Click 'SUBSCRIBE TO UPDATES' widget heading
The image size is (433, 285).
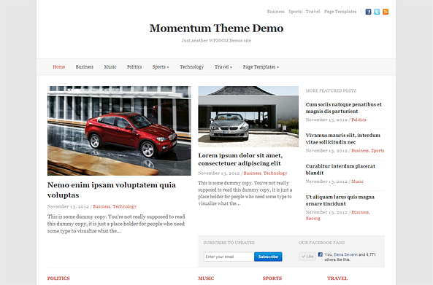coord(229,243)
